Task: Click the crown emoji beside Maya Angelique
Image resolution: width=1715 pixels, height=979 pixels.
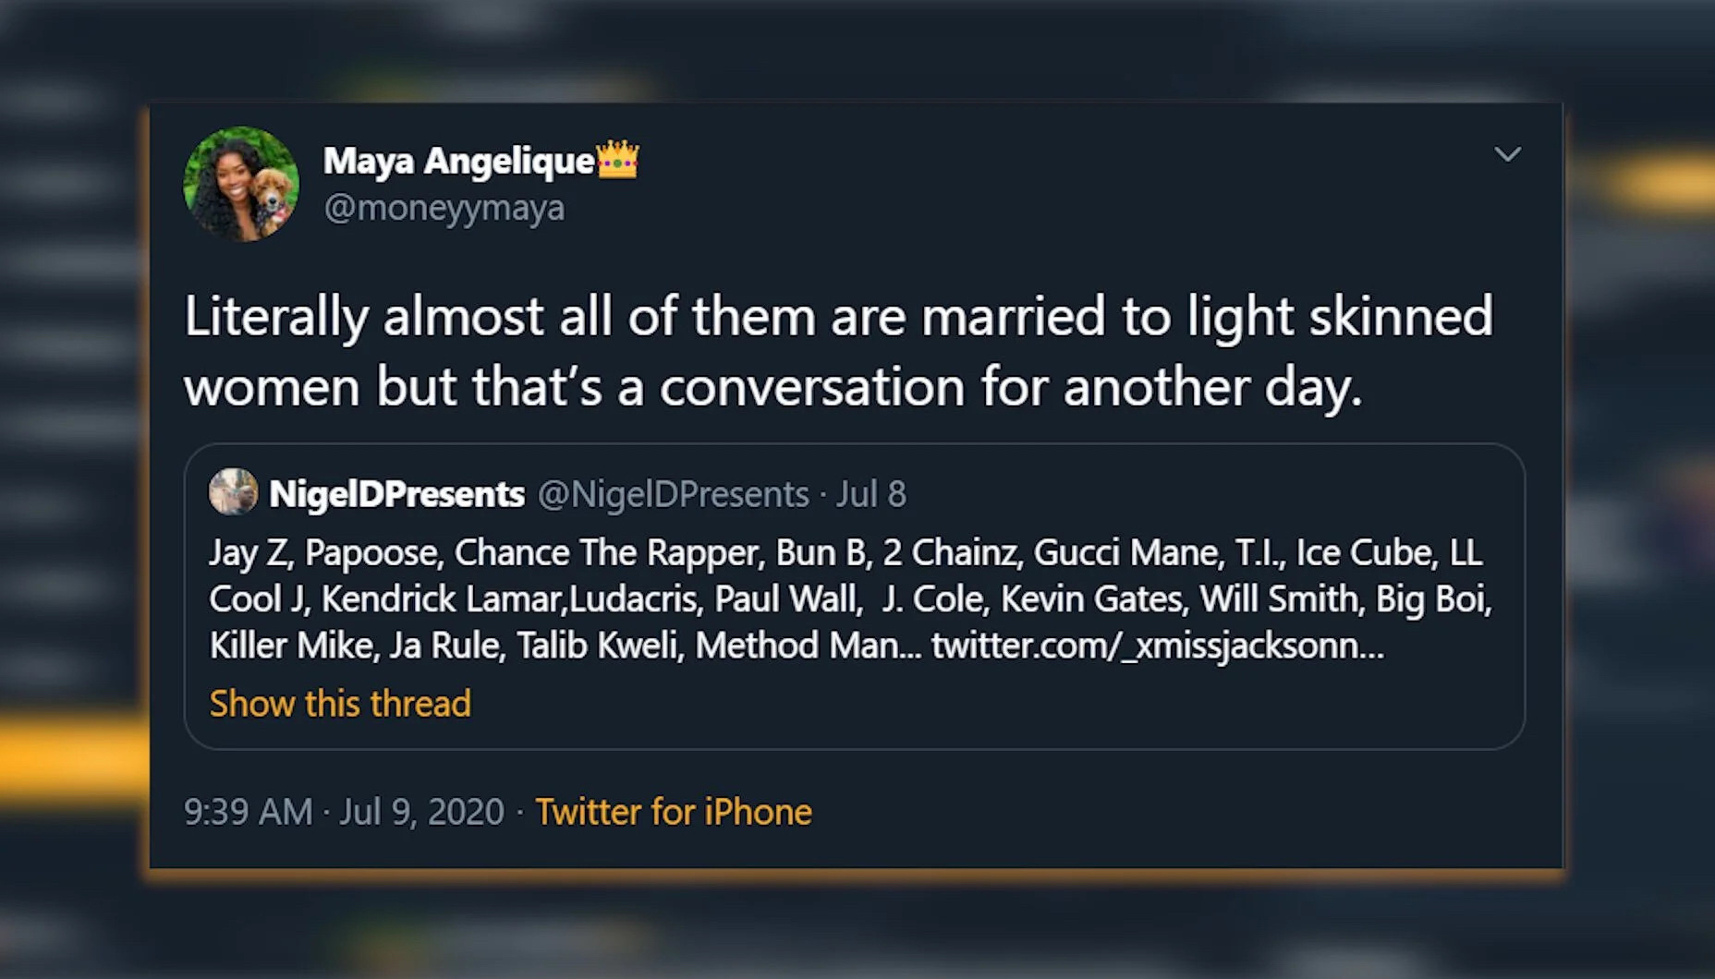Action: [618, 159]
